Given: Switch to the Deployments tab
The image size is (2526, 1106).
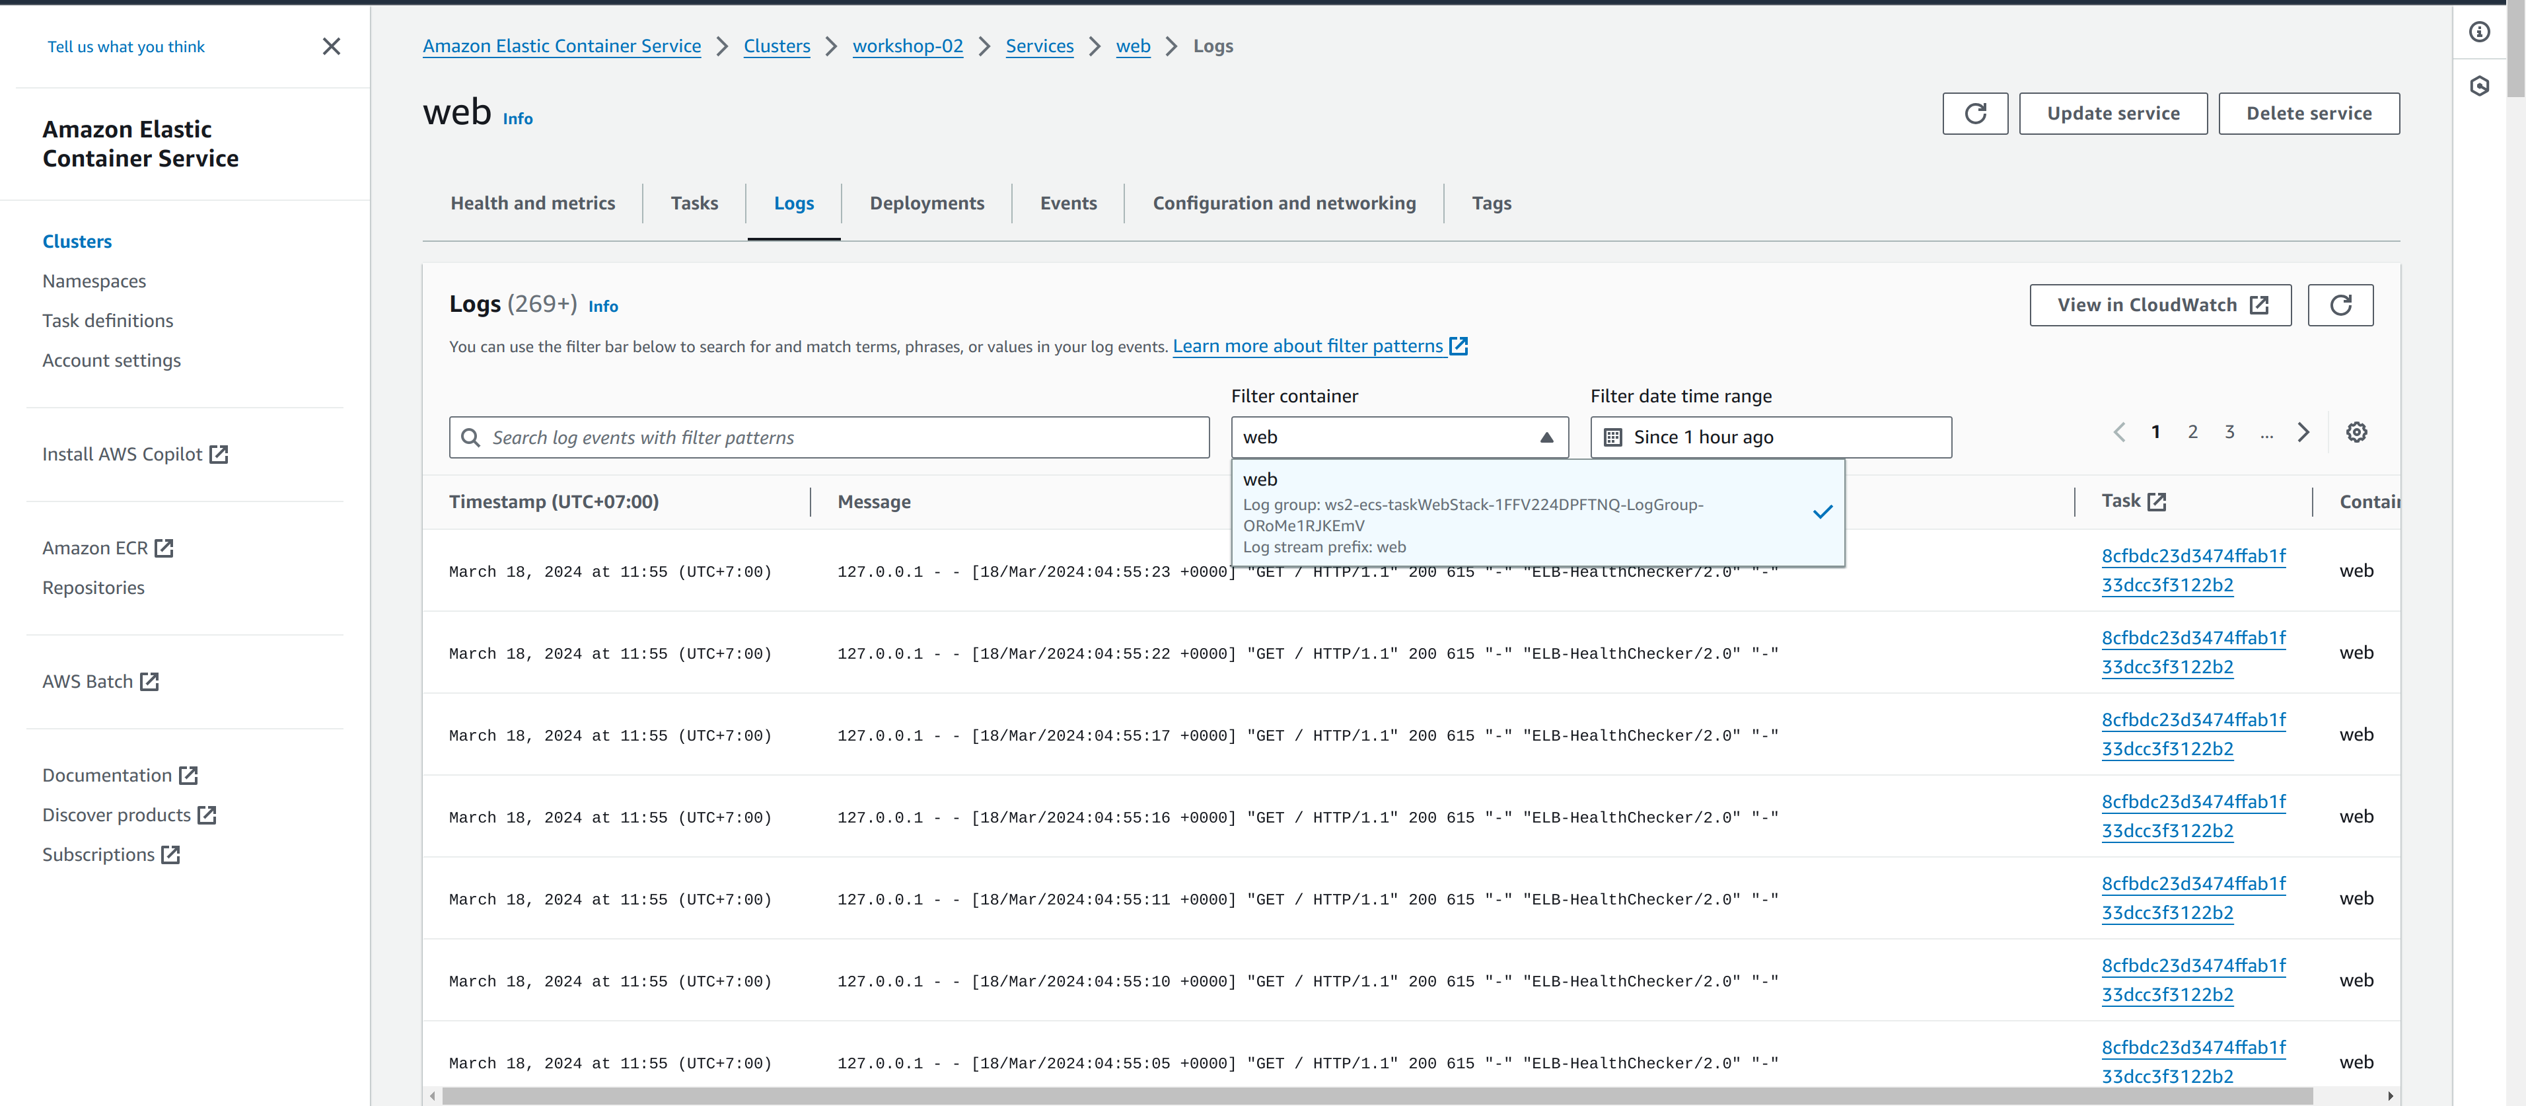Looking at the screenshot, I should point(925,203).
